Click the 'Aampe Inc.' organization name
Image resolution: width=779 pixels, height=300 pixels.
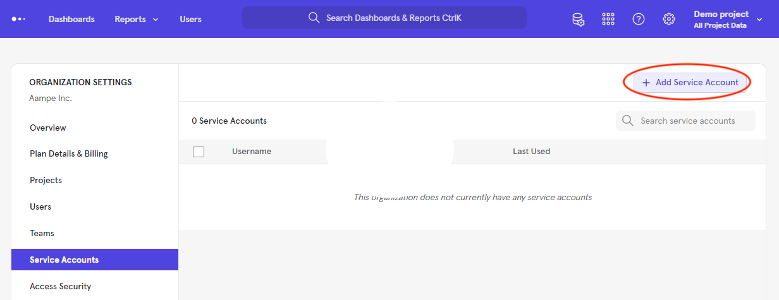tap(51, 98)
